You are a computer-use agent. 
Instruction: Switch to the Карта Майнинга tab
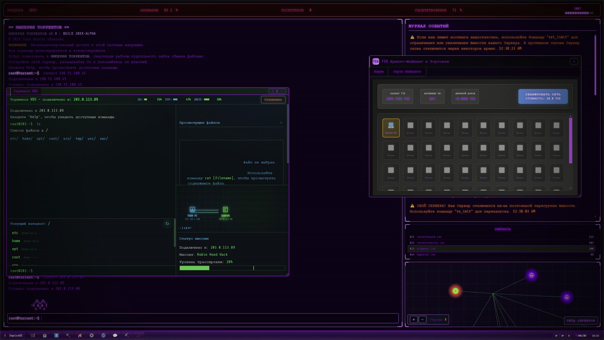pyautogui.click(x=407, y=71)
